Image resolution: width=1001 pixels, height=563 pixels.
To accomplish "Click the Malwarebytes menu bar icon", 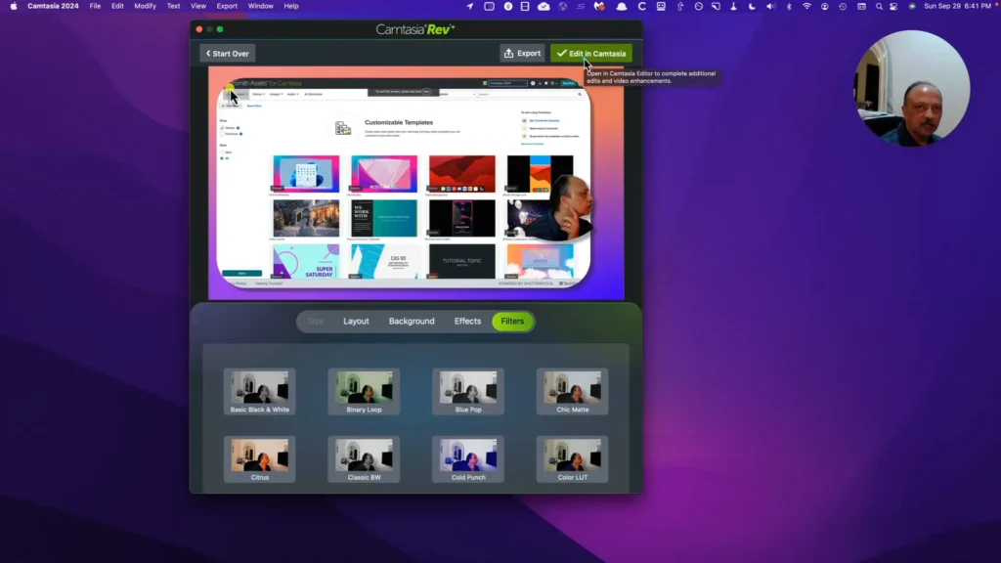I will [599, 7].
